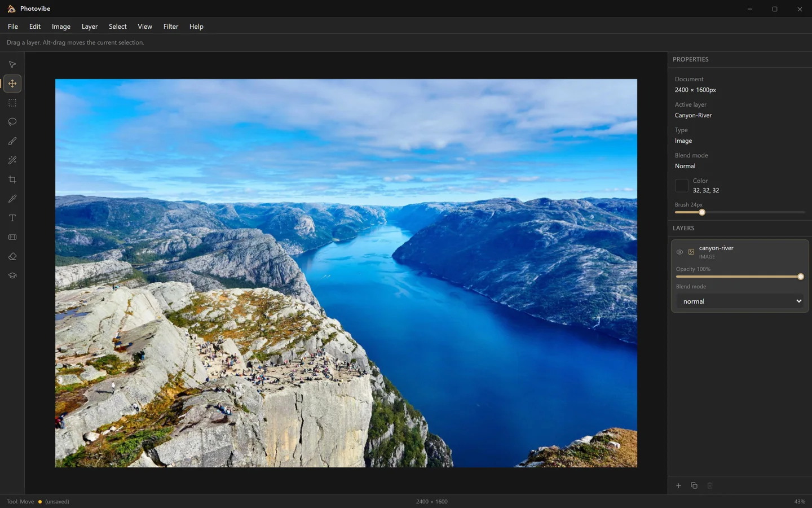Click the 2400 × 1600 status bar dimensions
Viewport: 812px width, 508px height.
432,501
